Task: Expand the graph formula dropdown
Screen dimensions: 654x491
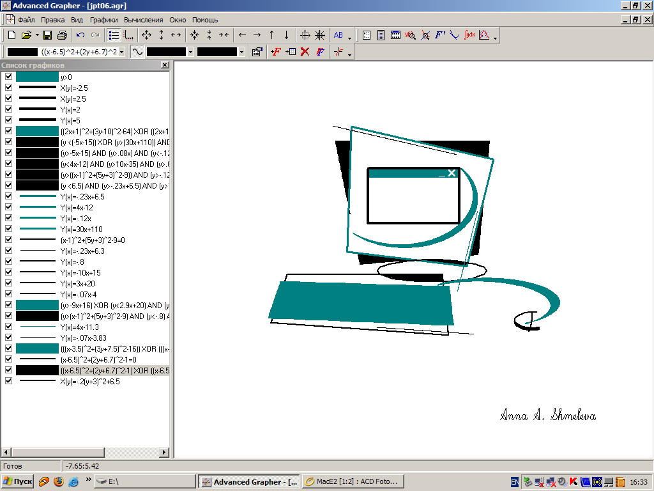Action: click(123, 52)
